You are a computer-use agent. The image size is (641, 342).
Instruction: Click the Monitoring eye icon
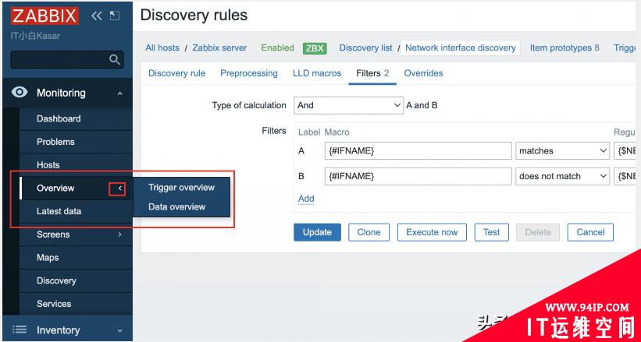pyautogui.click(x=20, y=92)
